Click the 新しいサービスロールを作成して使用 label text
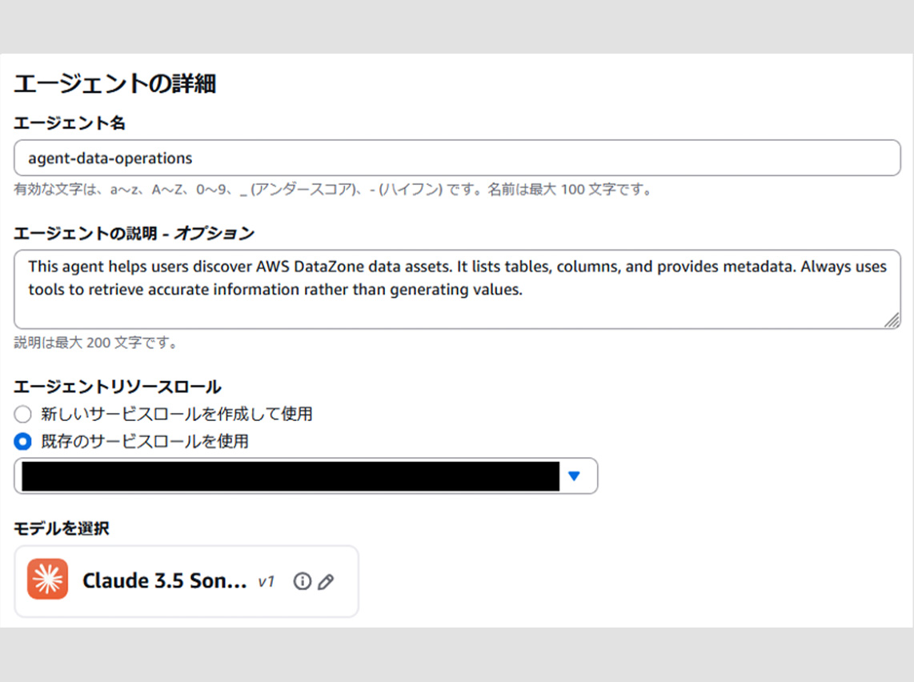This screenshot has height=682, width=914. 176,414
